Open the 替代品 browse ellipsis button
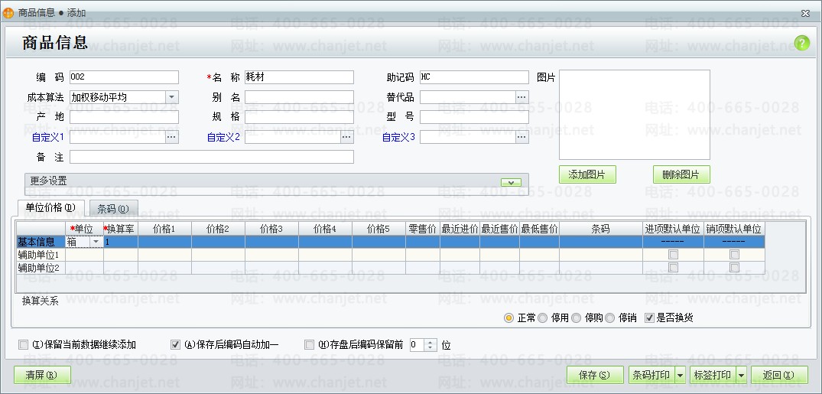Screen dimensions: 822x394 (x=521, y=97)
